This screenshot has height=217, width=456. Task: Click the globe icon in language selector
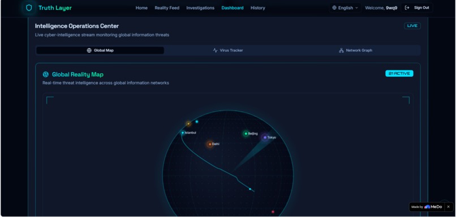point(334,8)
